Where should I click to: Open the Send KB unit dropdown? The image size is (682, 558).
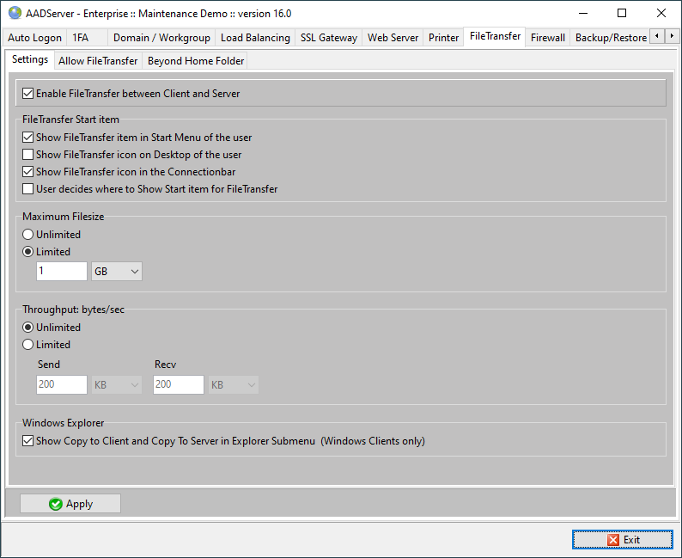tap(117, 385)
